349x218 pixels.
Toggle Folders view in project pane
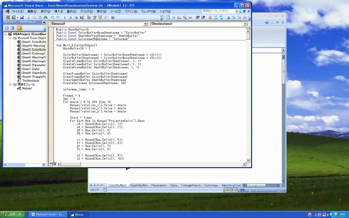click(x=19, y=28)
